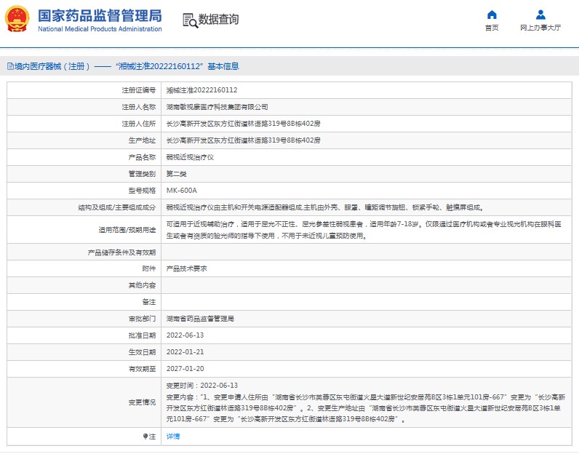Click 网上办事大厅 text label

click(x=540, y=28)
